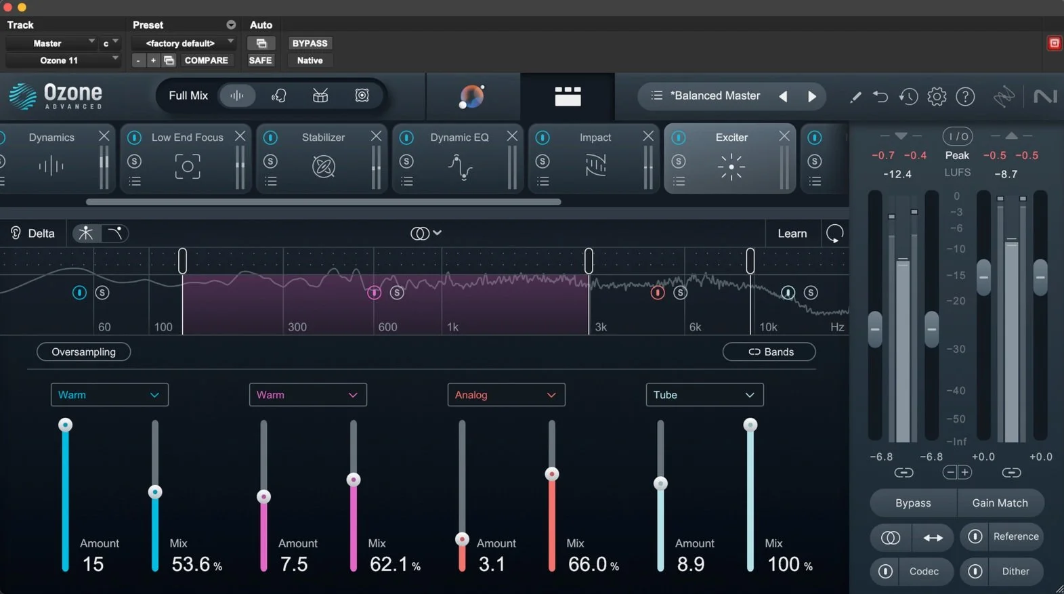1064x594 pixels.
Task: Click the Dynamic EQ module curve icon
Action: tap(460, 167)
